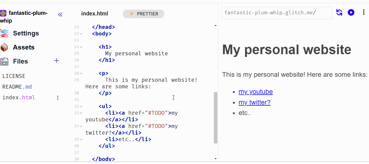This screenshot has width=369, height=164.
Task: Click the blue play preview button
Action: 351,12
